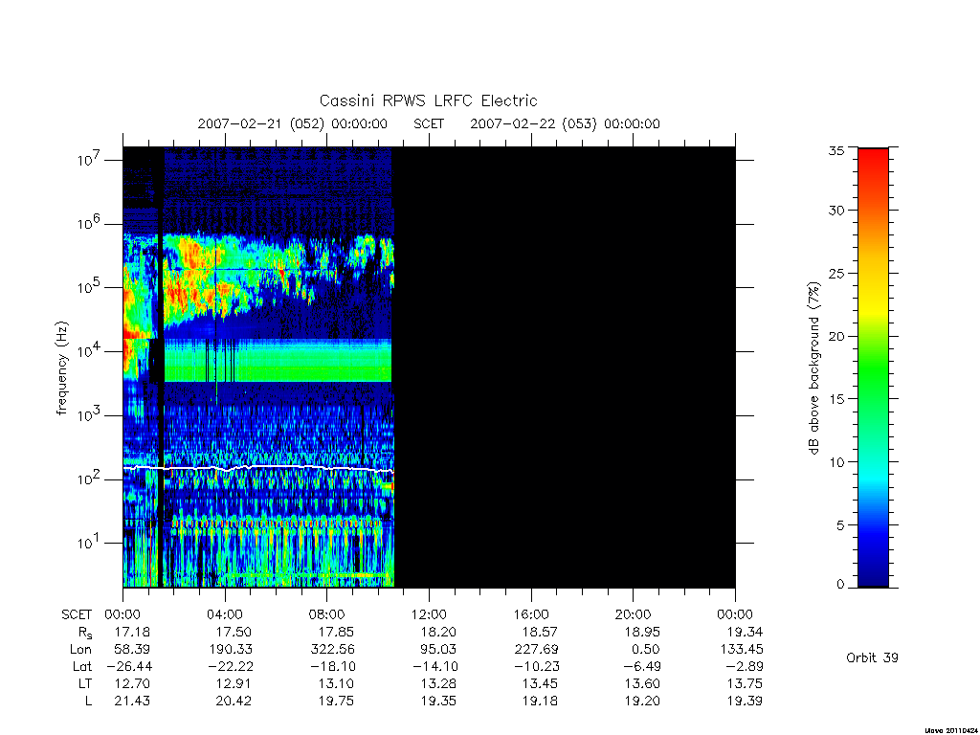
Task: Click the black no-data area of the plot
Action: click(565, 367)
